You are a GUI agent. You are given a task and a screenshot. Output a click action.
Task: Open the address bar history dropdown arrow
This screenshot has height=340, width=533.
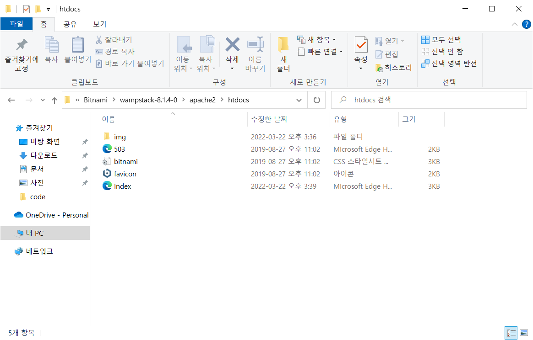pos(299,100)
